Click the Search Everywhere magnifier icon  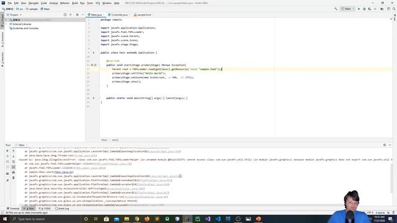tap(394, 9)
